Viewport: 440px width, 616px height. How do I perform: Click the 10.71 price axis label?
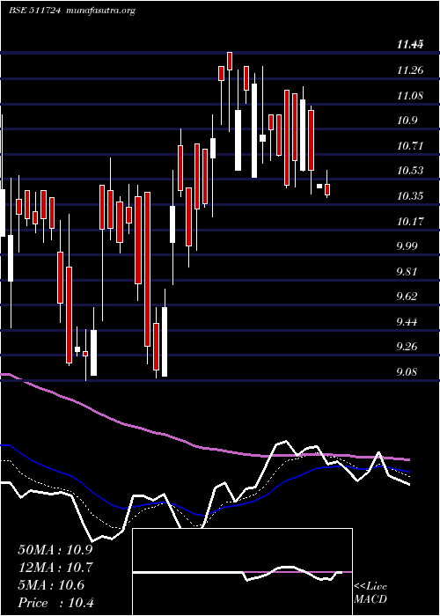(410, 146)
